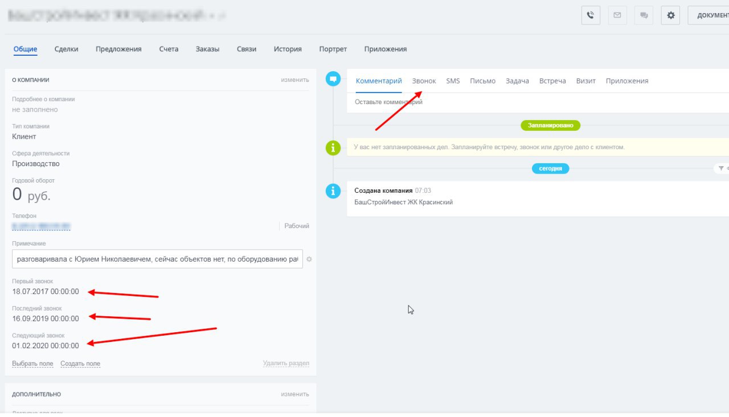Open the chat bubbles icon button
The width and height of the screenshot is (729, 417).
[x=644, y=15]
